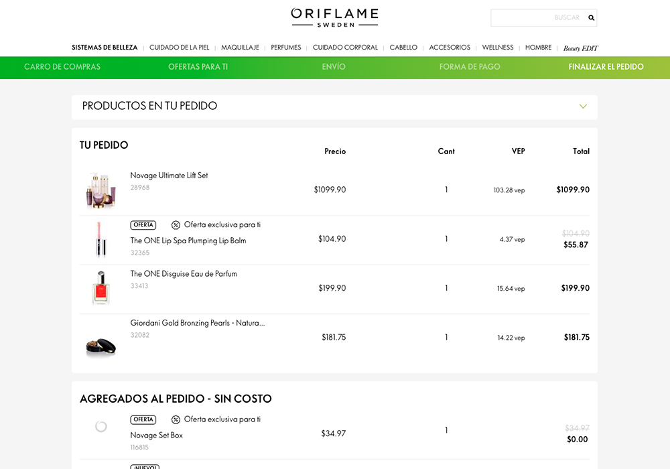Go to the Ofertas para ti step
Viewport: 670px width, 469px height.
(198, 67)
